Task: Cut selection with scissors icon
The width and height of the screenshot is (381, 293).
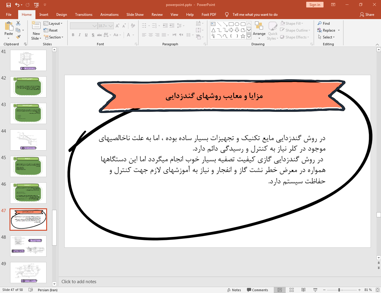Action: pos(18,23)
